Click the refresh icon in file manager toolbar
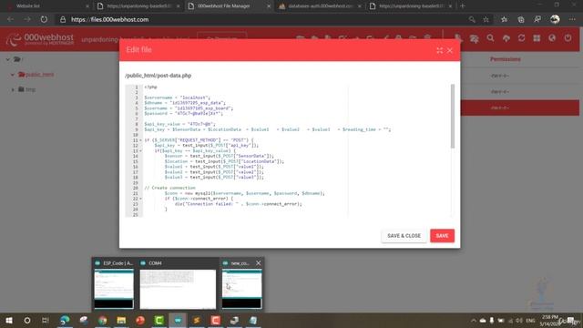583x328 pixels. (x=521, y=38)
